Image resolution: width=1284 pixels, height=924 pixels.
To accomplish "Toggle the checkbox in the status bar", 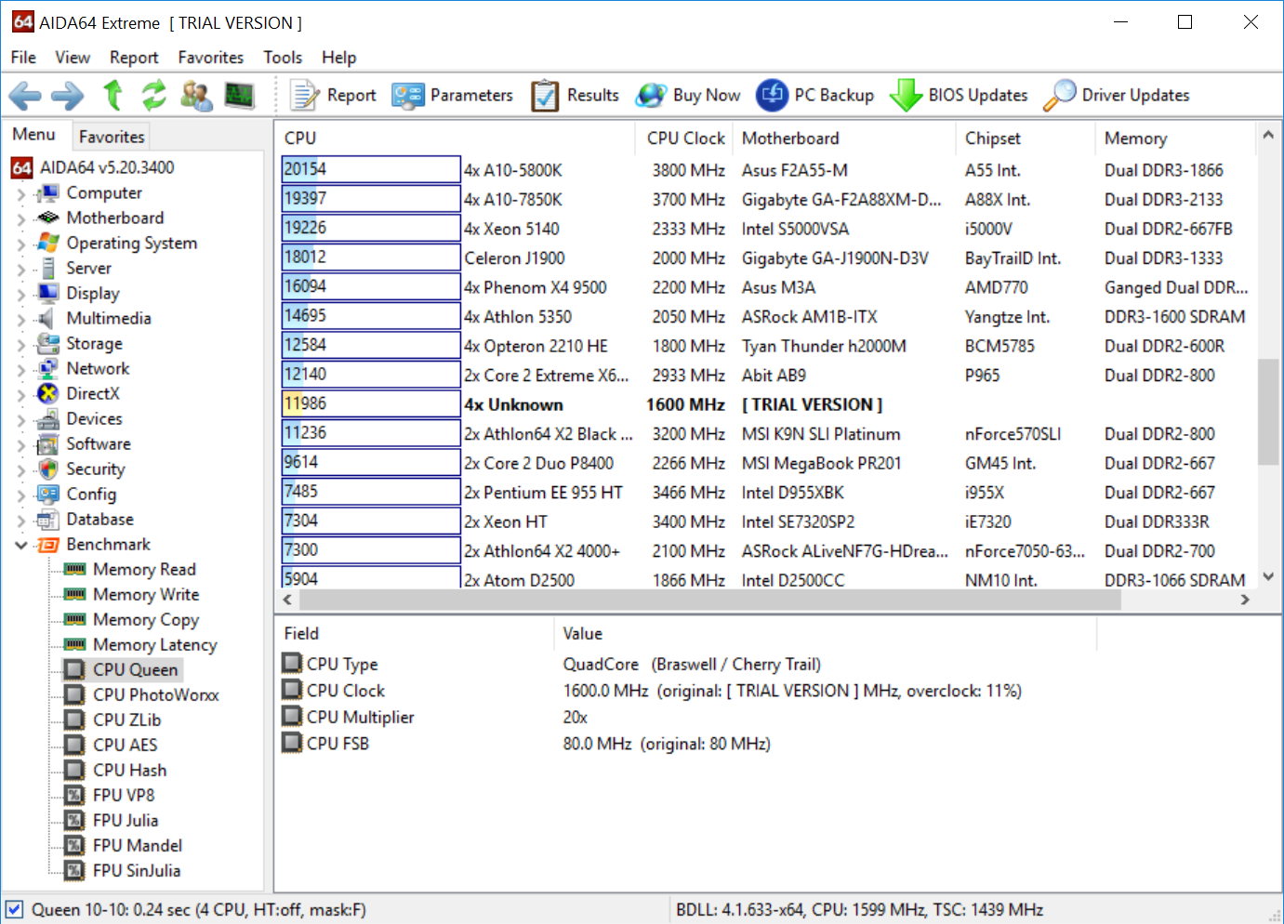I will pyautogui.click(x=14, y=909).
